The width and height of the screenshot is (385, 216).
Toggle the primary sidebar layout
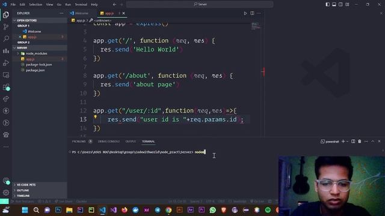[327, 4]
